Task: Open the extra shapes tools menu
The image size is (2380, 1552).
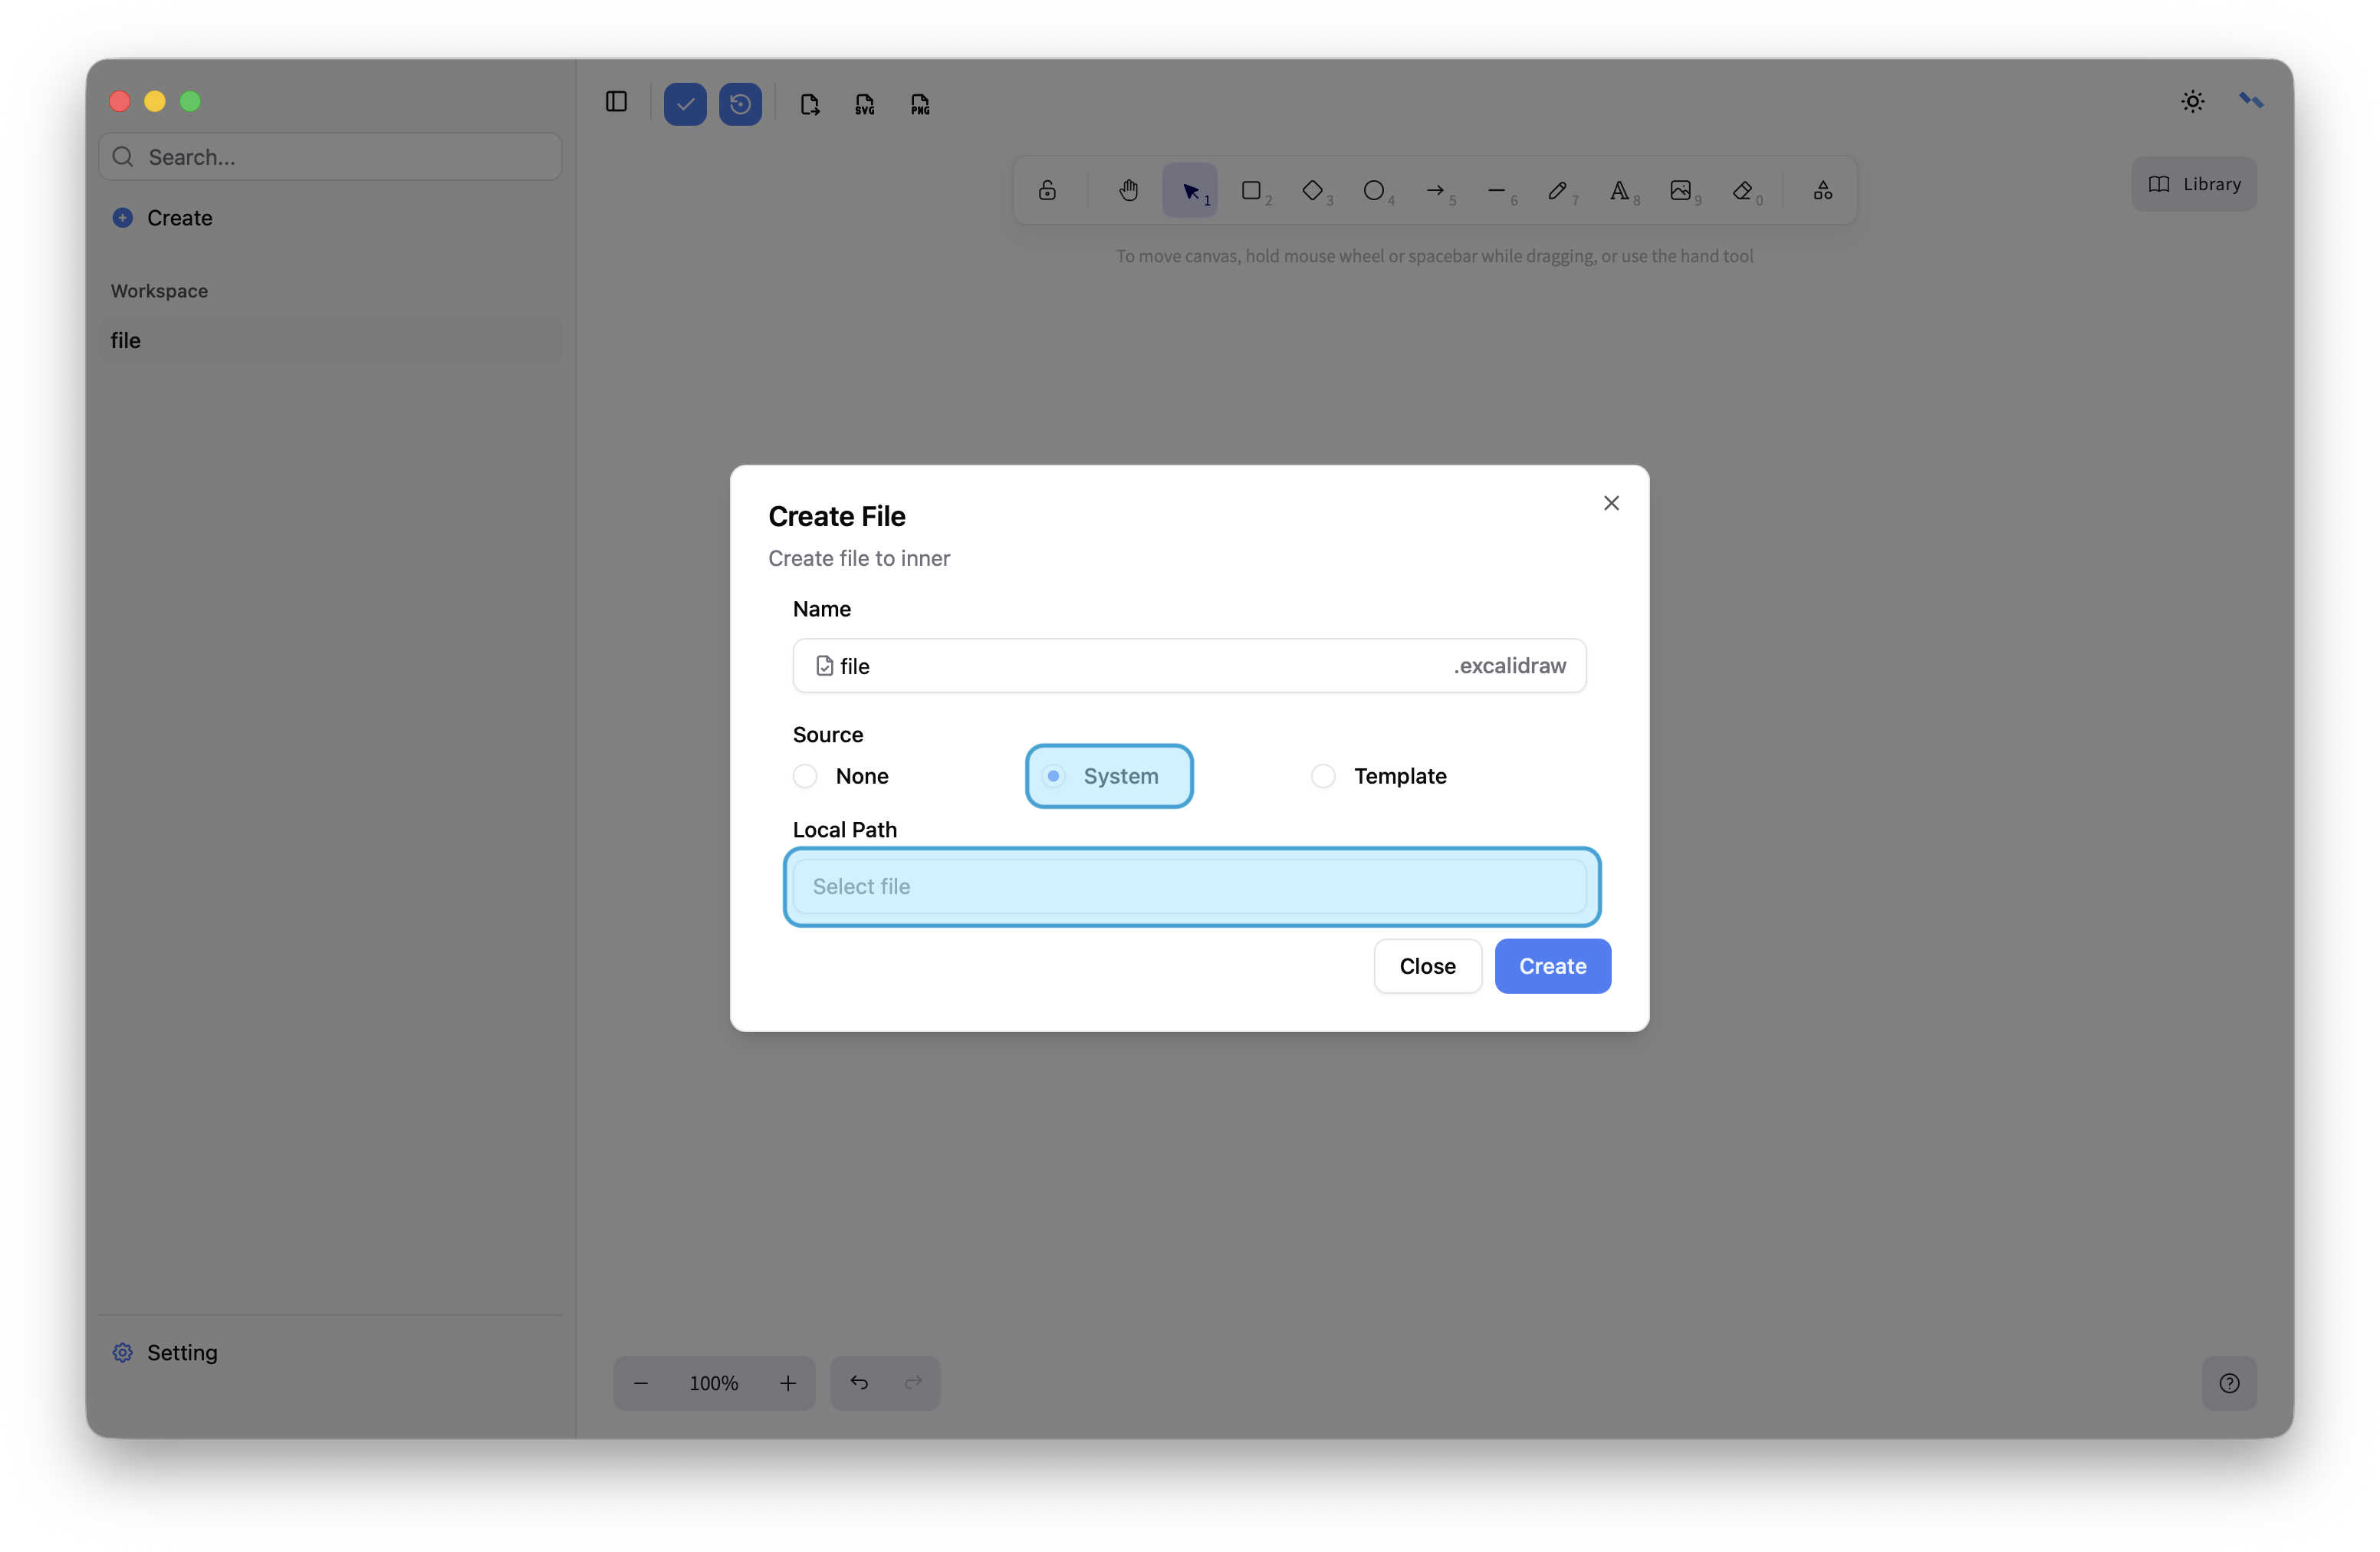Action: click(1822, 190)
